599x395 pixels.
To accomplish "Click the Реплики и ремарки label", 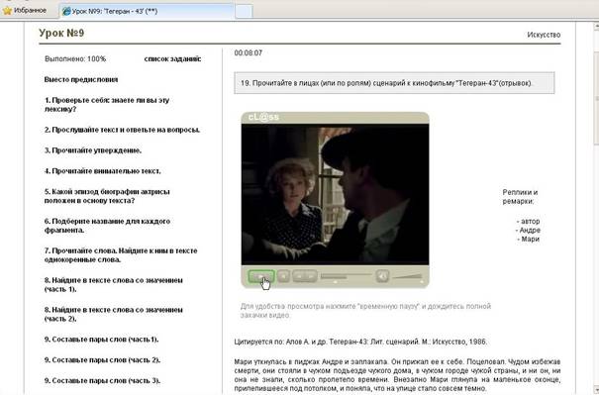I will [520, 197].
